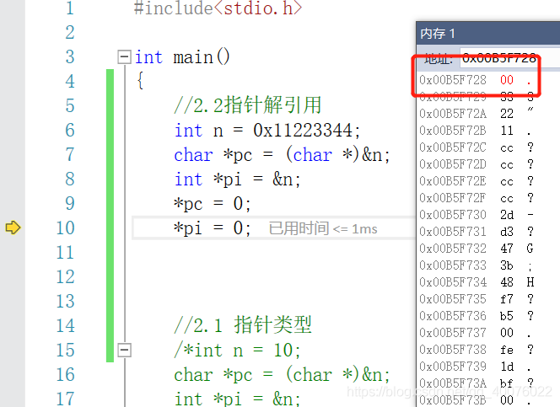
Task: Click the /*int n = 10; line
Action: pyautogui.click(x=237, y=350)
